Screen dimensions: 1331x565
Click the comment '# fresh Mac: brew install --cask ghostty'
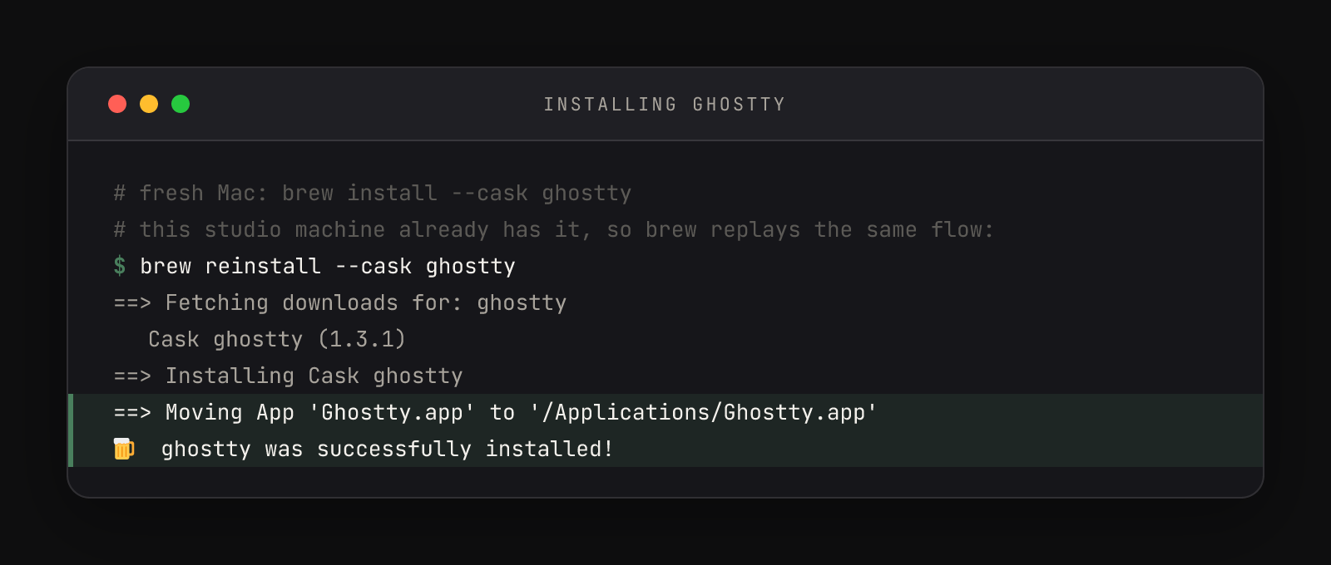click(373, 193)
